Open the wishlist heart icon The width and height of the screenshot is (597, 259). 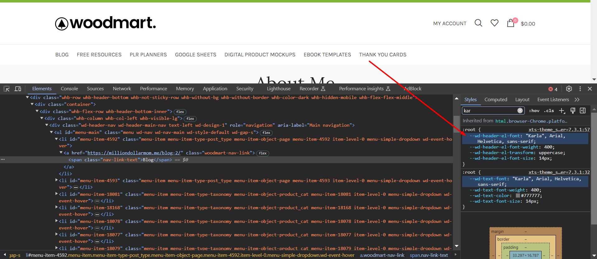click(495, 23)
